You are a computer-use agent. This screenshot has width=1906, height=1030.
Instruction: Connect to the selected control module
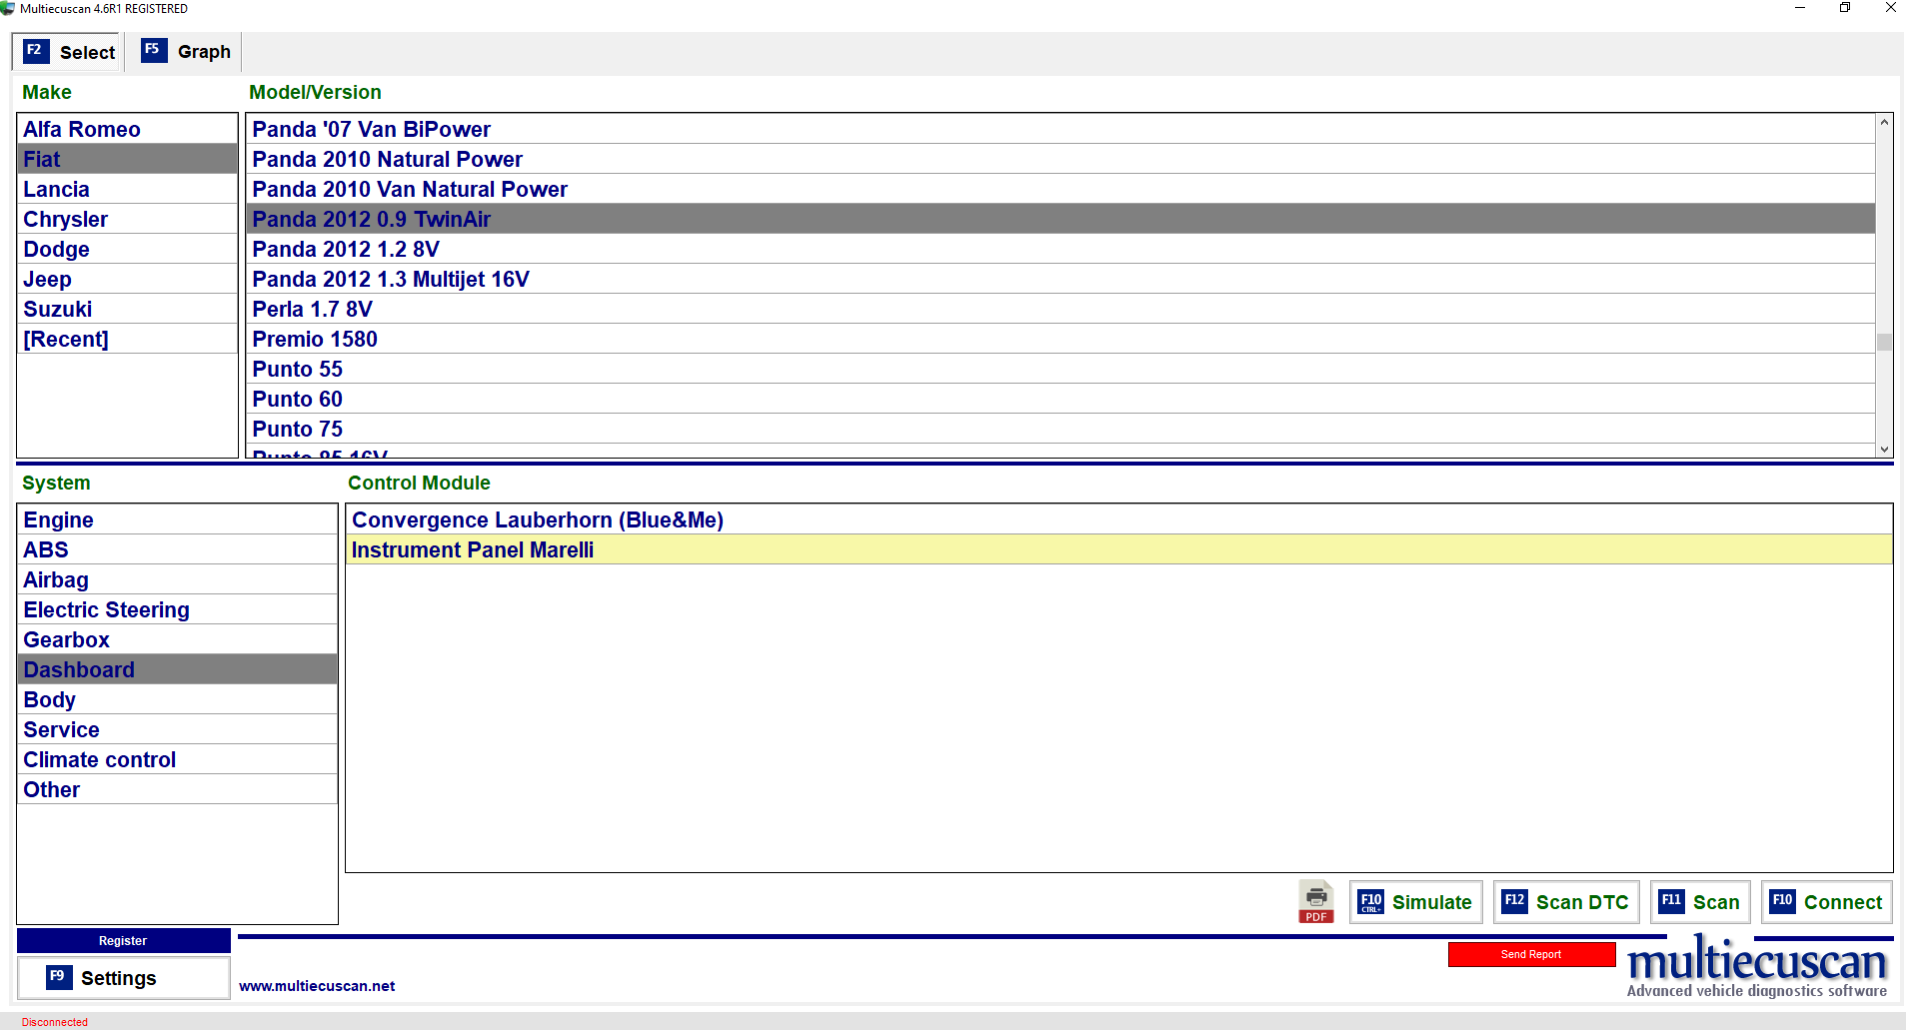(x=1826, y=902)
